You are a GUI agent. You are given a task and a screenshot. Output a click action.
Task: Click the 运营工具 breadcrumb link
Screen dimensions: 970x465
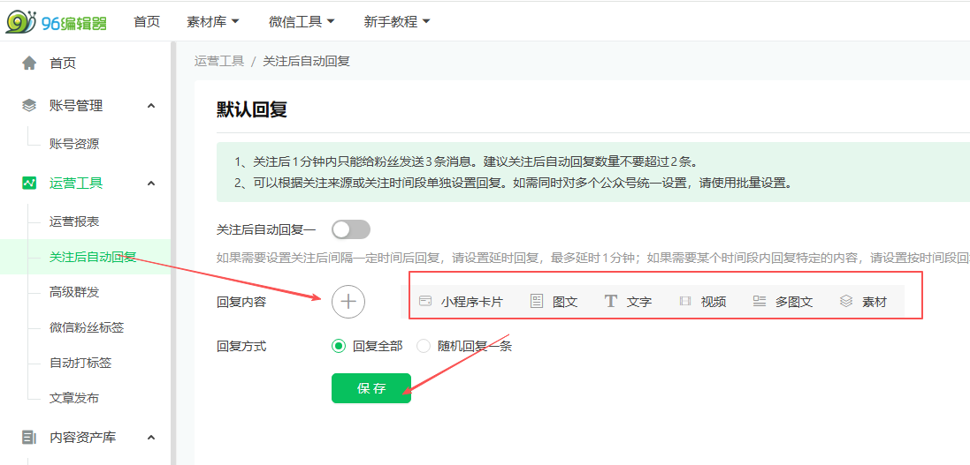point(218,61)
